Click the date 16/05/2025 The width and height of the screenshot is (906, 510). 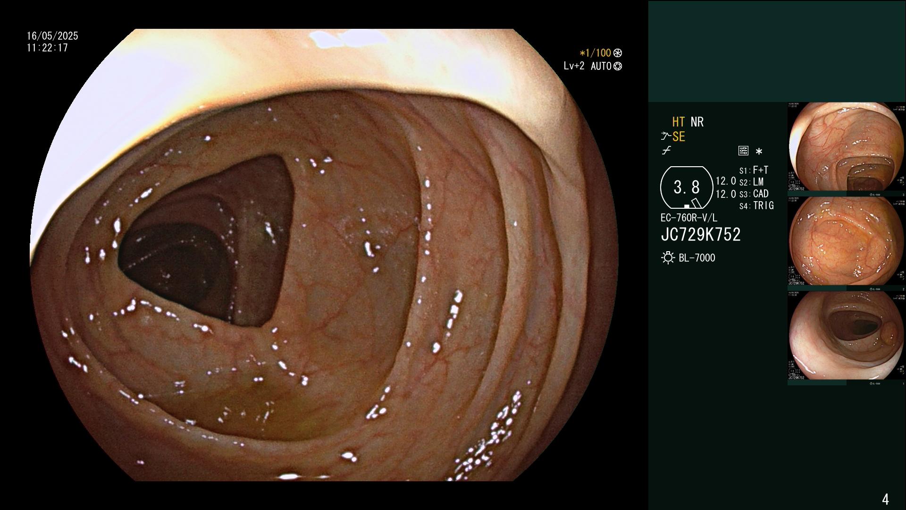tap(52, 36)
